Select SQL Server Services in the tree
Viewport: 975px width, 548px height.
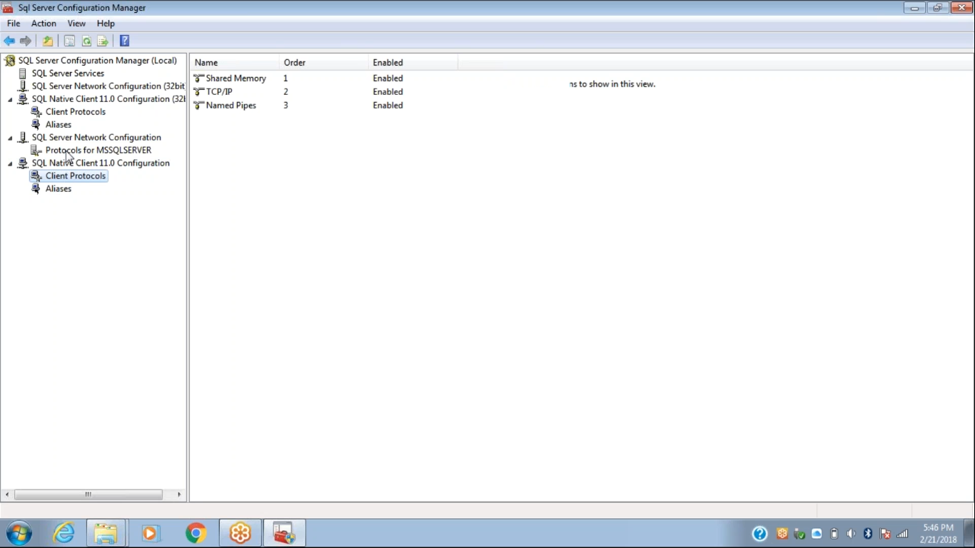coord(68,73)
